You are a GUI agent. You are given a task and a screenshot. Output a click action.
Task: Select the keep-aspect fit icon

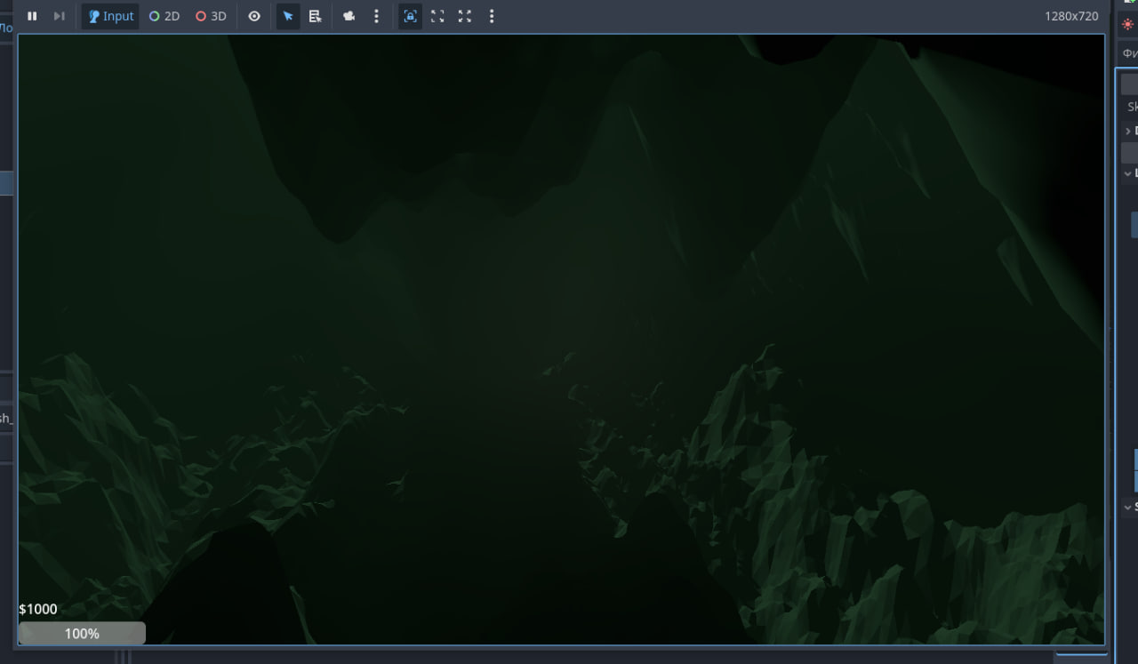(x=437, y=16)
